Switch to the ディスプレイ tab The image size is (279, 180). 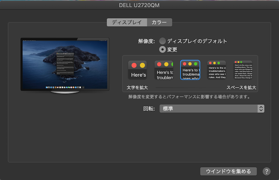tap(127, 22)
